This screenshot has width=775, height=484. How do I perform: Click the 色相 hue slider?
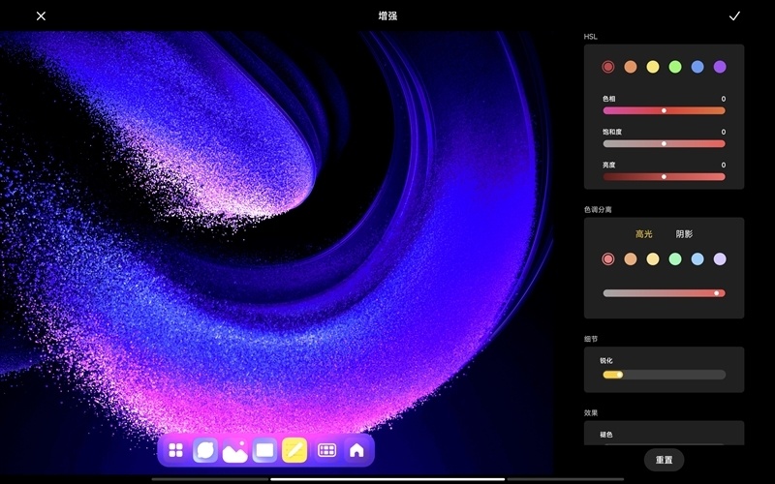pyautogui.click(x=664, y=110)
